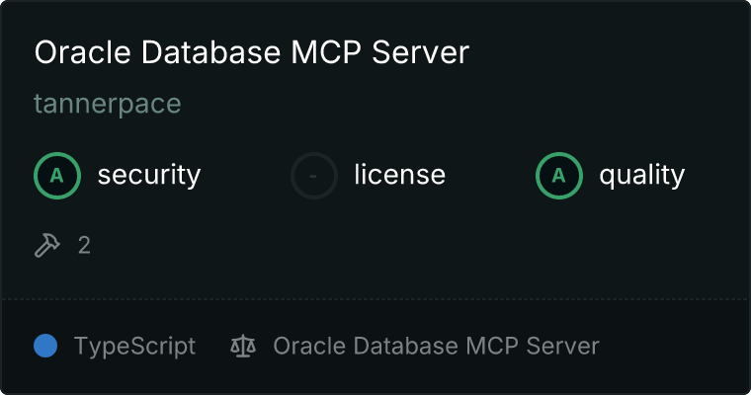Click the dashed divider above the footer
This screenshot has width=751, height=395.
click(x=375, y=298)
